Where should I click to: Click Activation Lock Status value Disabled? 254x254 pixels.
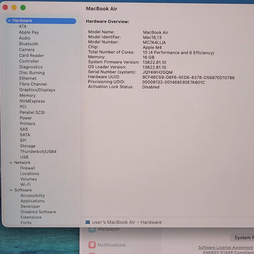pyautogui.click(x=151, y=87)
